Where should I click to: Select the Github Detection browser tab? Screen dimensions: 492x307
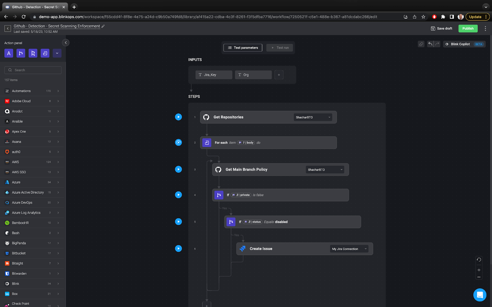coord(34,7)
